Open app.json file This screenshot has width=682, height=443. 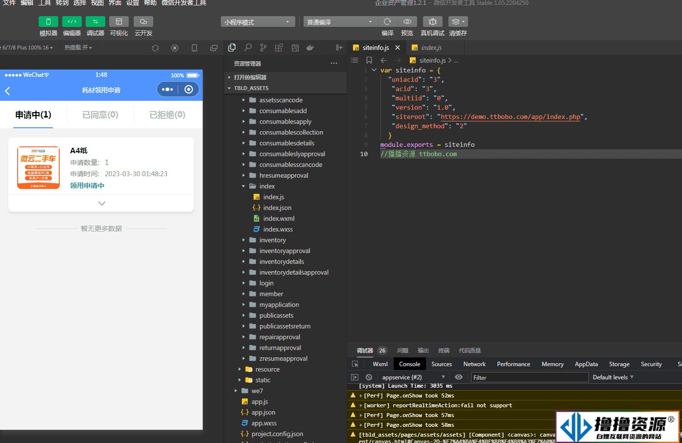coord(285,412)
